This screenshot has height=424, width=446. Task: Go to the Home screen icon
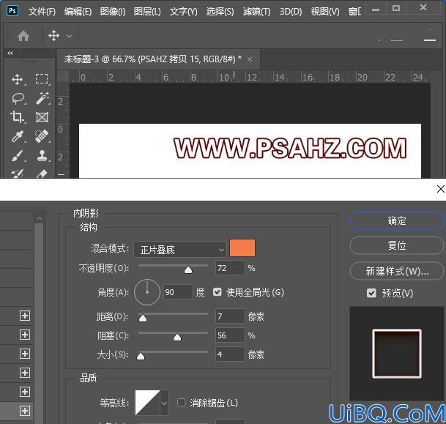click(x=23, y=36)
